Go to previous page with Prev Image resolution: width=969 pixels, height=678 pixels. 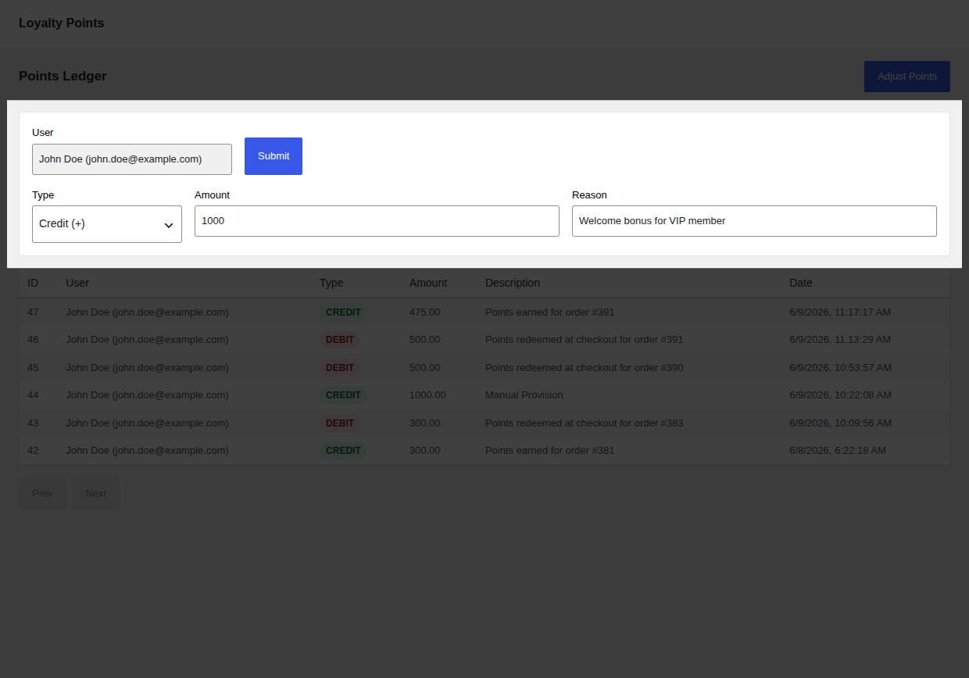(x=42, y=494)
